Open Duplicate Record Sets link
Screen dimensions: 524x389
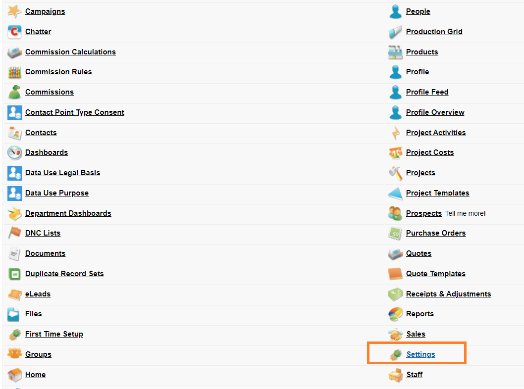[64, 274]
